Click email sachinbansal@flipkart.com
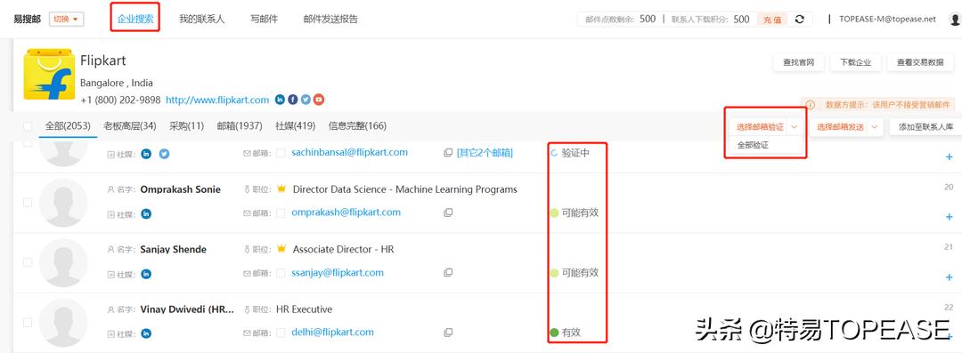Viewport: 962px width, 353px height. [x=350, y=152]
